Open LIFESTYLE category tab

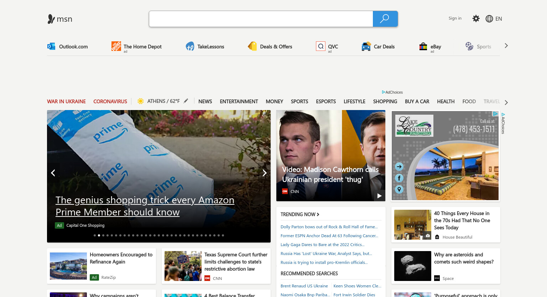[x=354, y=101]
